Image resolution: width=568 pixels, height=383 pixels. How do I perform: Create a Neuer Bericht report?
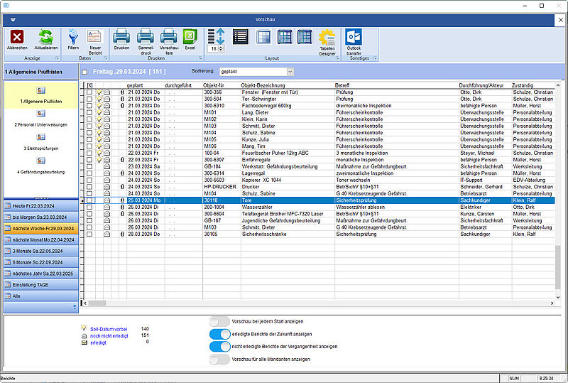[x=94, y=37]
